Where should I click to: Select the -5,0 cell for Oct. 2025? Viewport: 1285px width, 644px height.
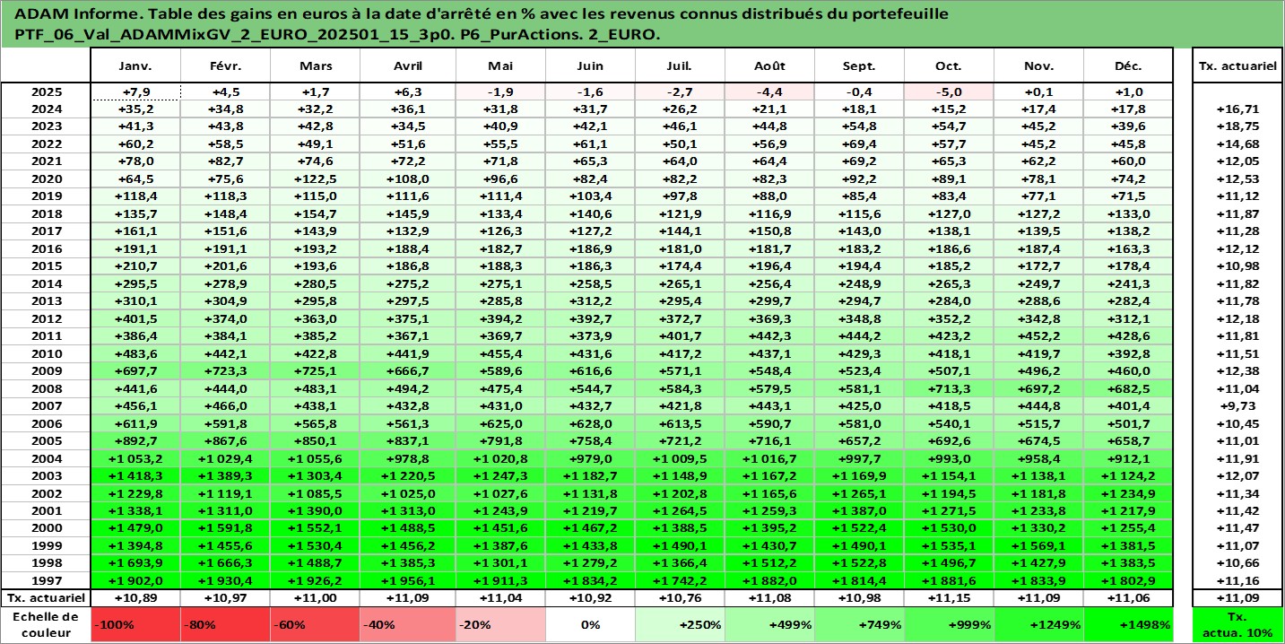949,91
